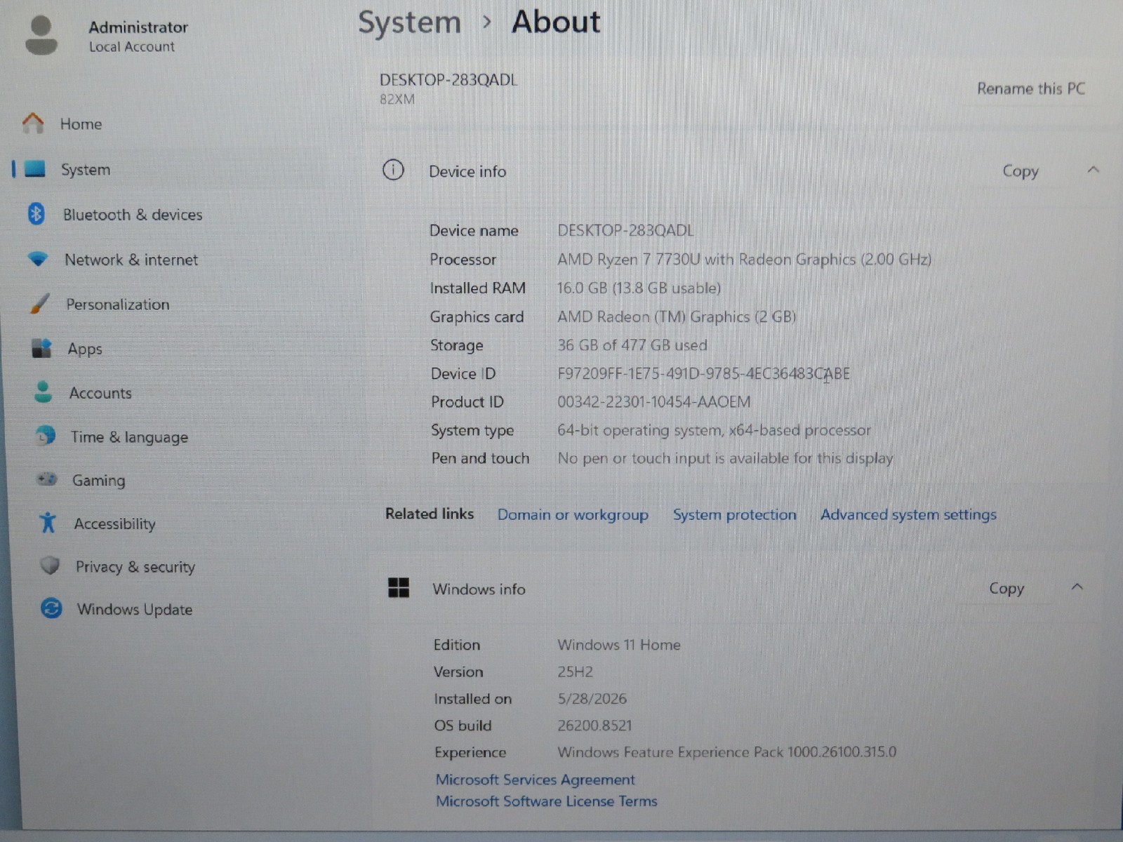The image size is (1123, 842).
Task: Click the Windows Feature Experience Pack value
Action: click(x=726, y=752)
